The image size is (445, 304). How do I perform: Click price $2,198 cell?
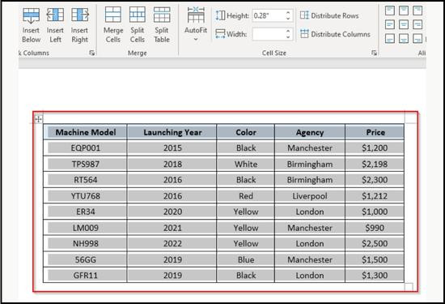[x=375, y=164]
